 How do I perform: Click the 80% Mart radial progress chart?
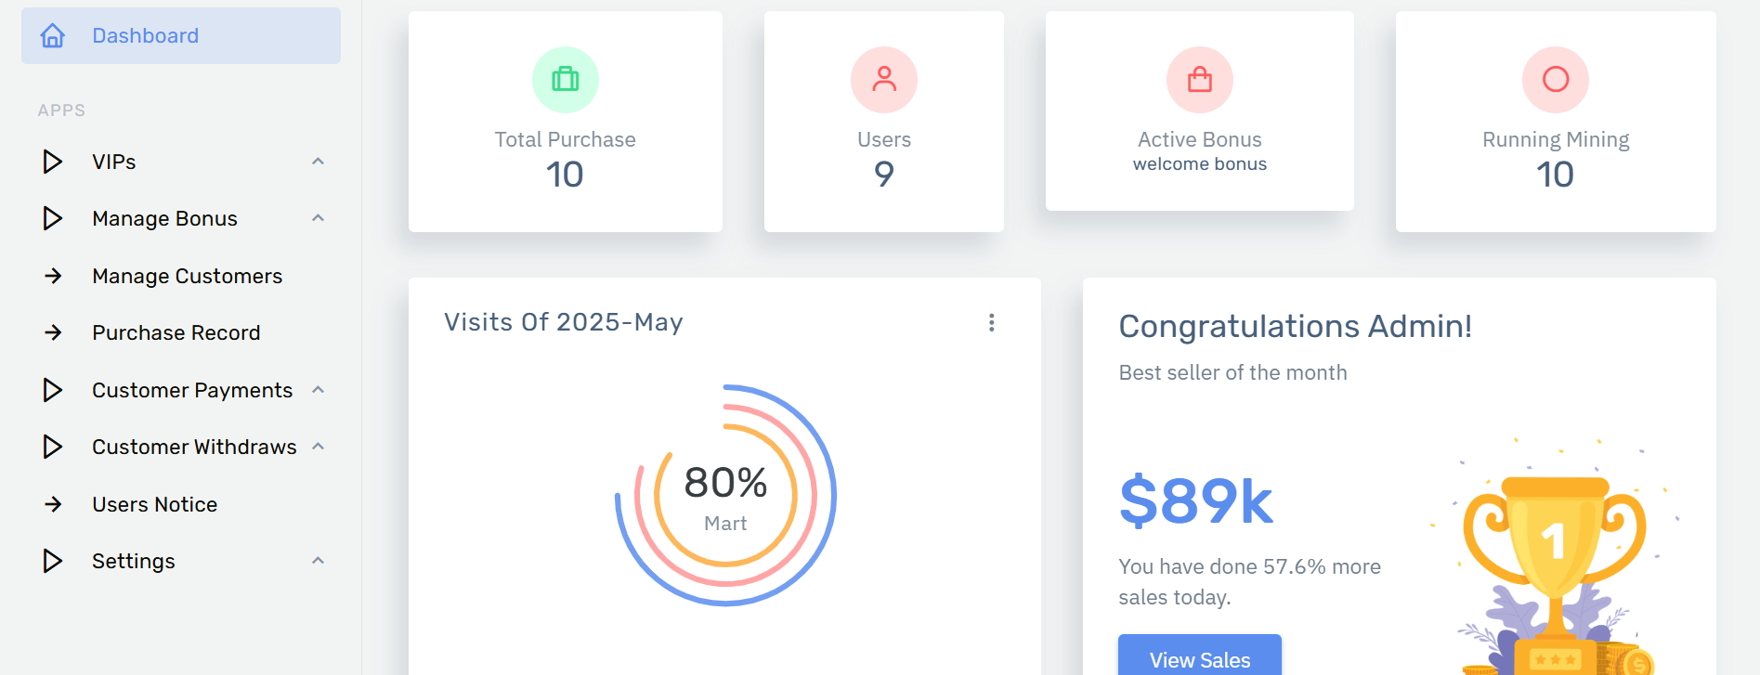(725, 496)
